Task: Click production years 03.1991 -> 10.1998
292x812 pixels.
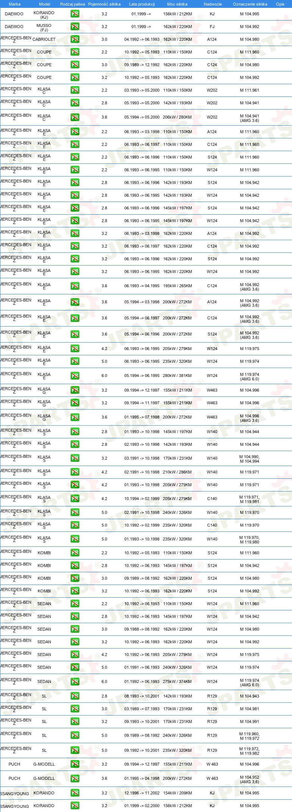Action: [142, 458]
